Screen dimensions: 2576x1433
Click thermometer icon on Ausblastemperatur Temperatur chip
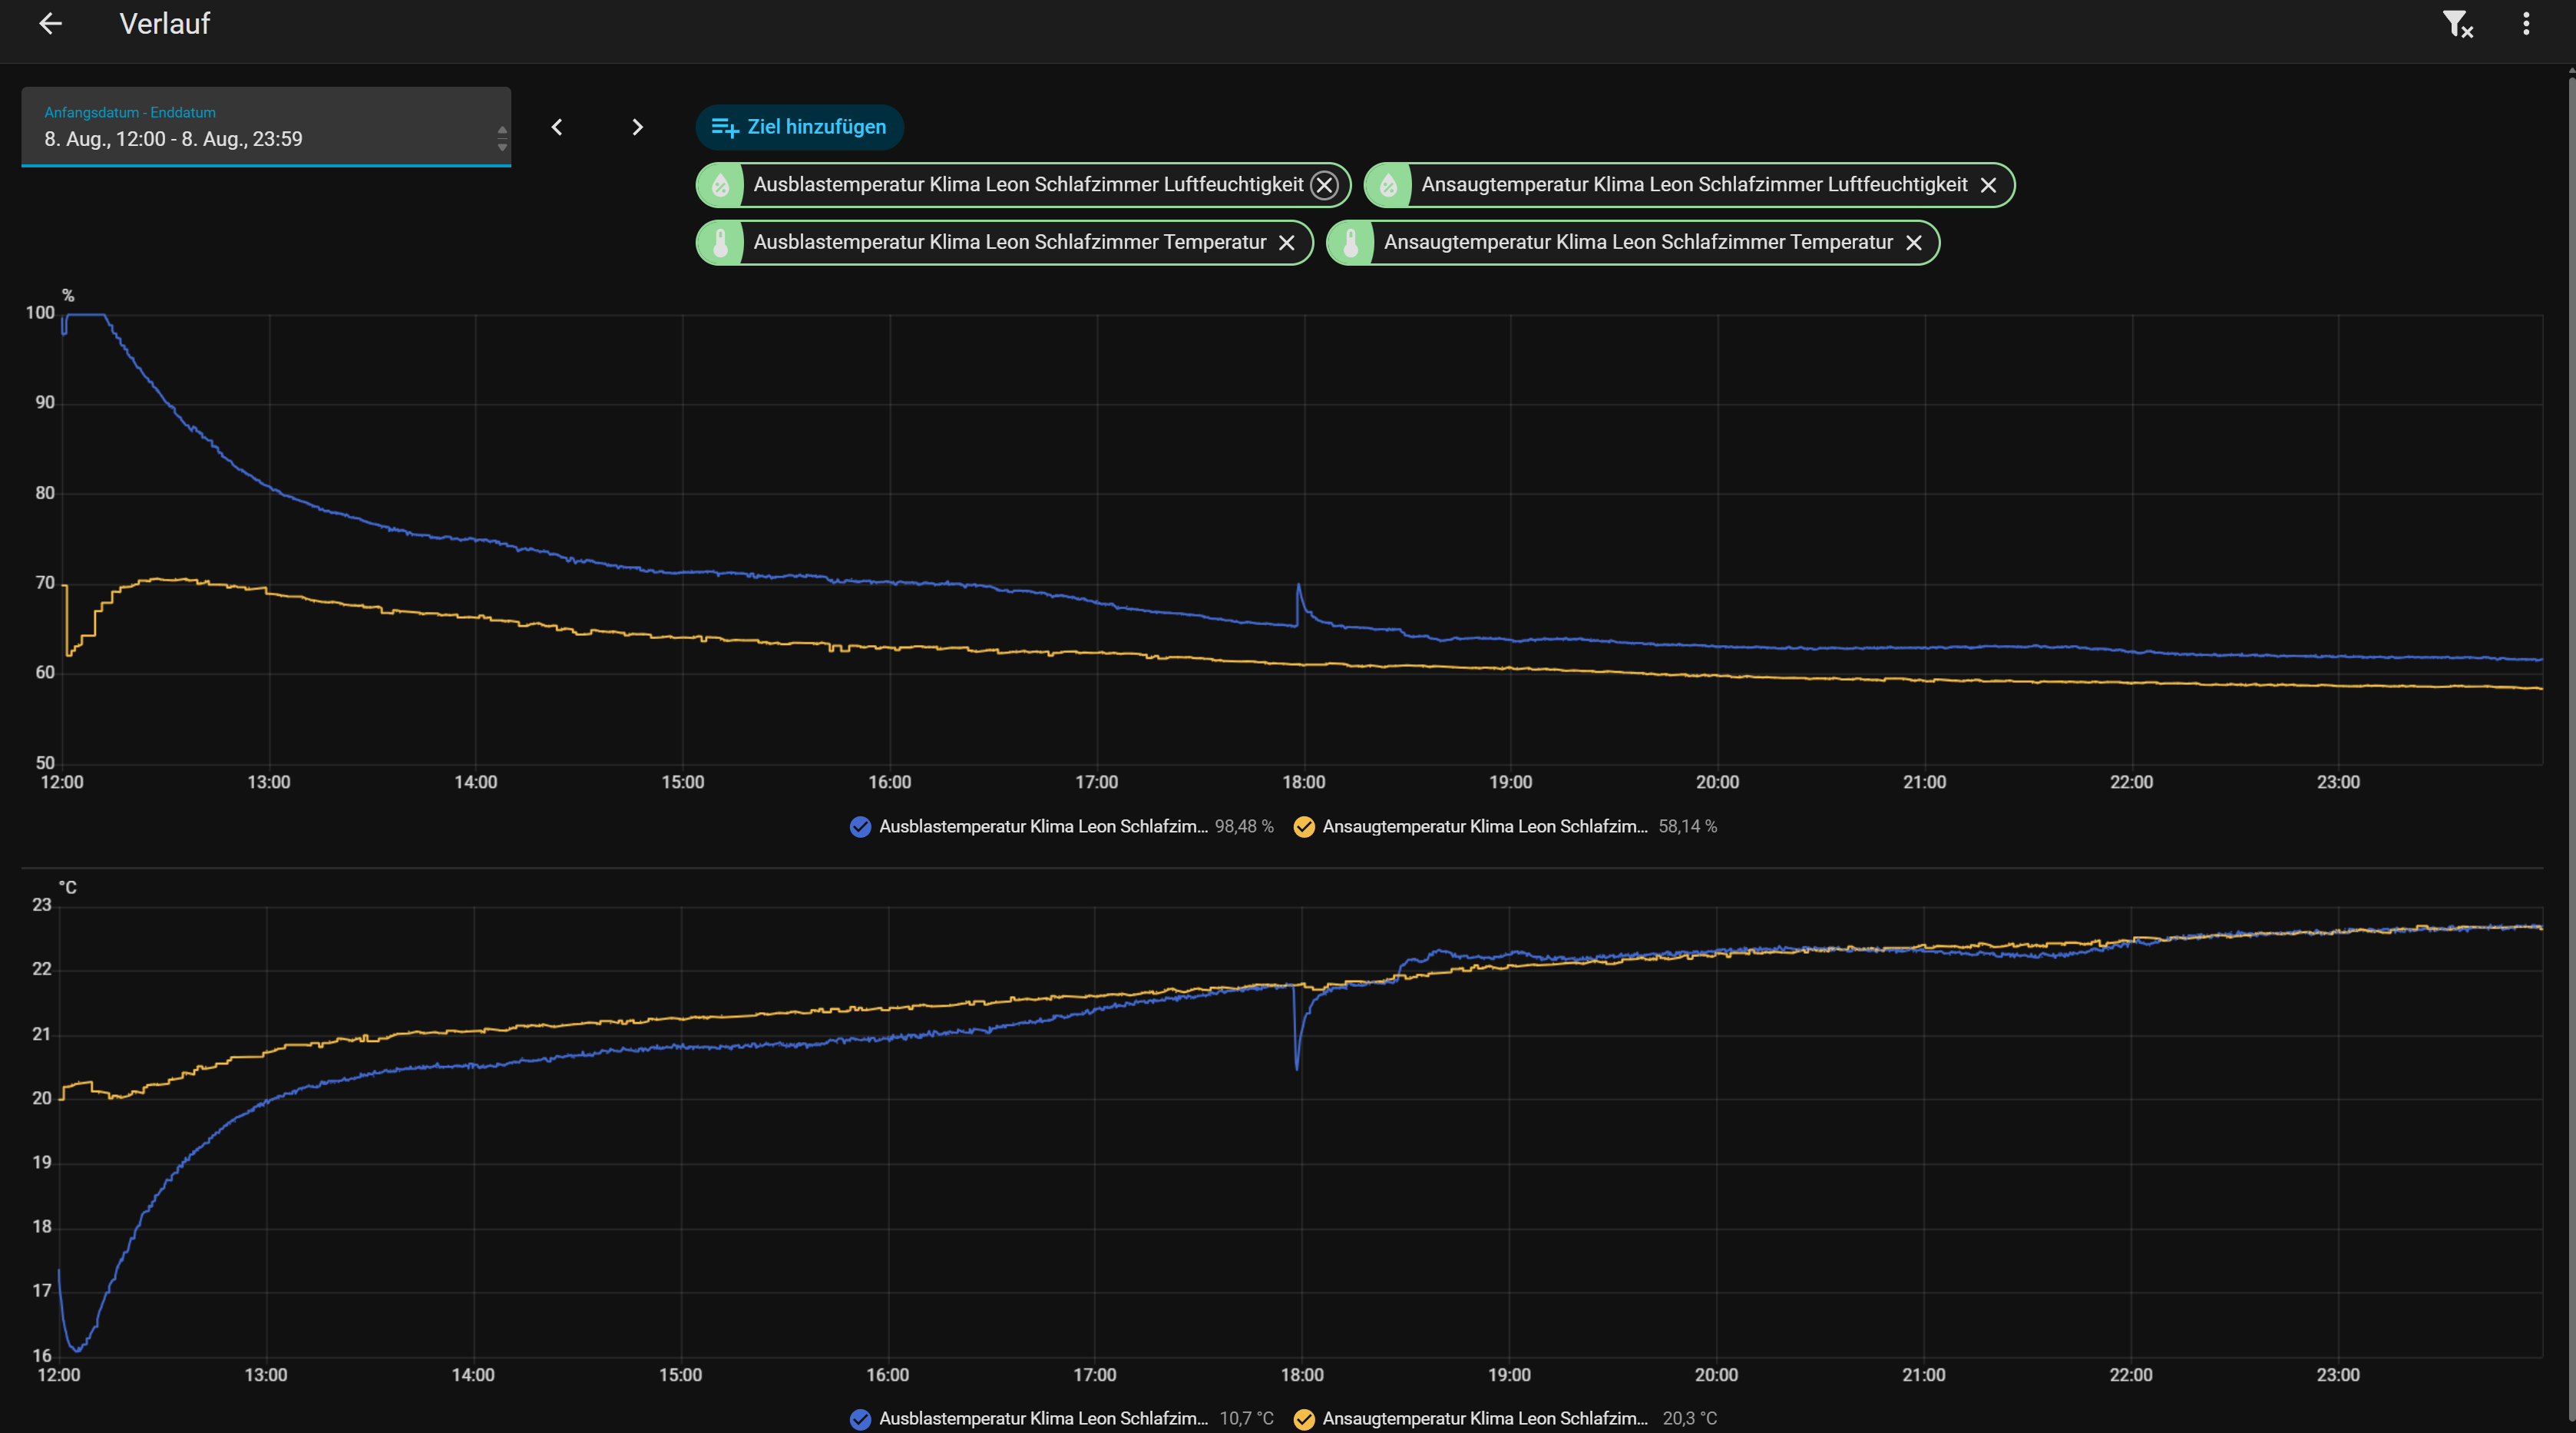(720, 243)
